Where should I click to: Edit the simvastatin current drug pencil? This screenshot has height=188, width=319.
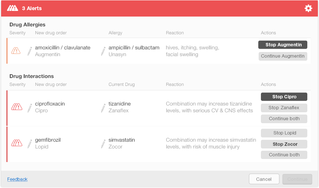point(103,144)
